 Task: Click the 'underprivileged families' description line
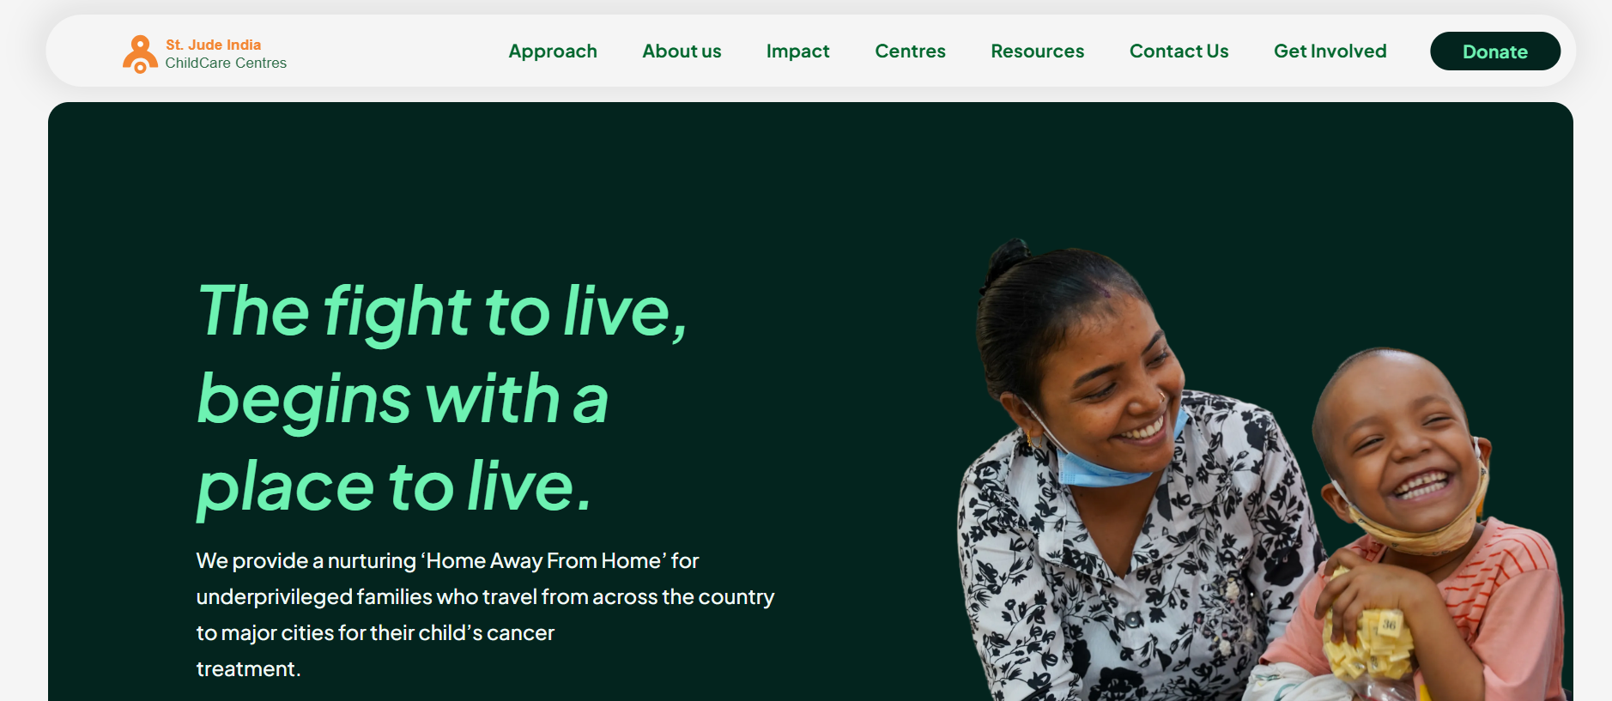point(485,597)
